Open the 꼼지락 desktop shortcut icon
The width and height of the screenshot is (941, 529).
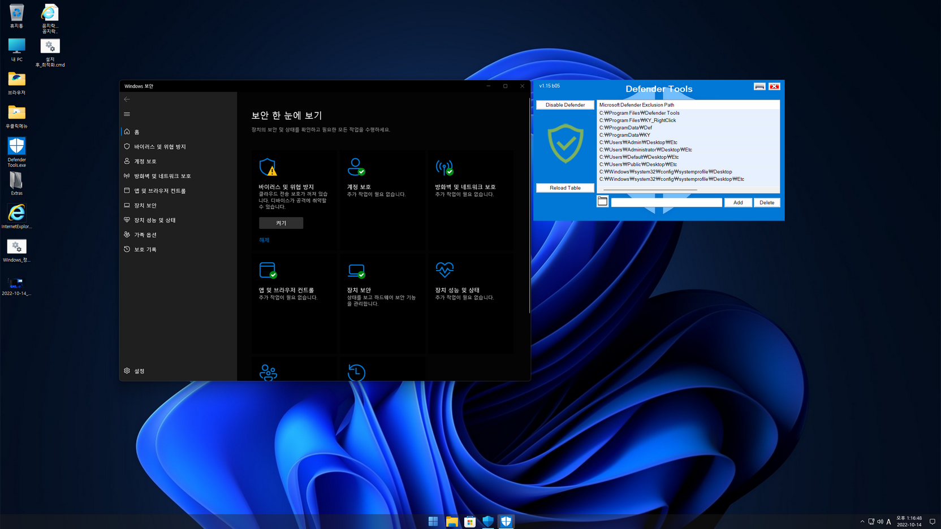coord(50,19)
